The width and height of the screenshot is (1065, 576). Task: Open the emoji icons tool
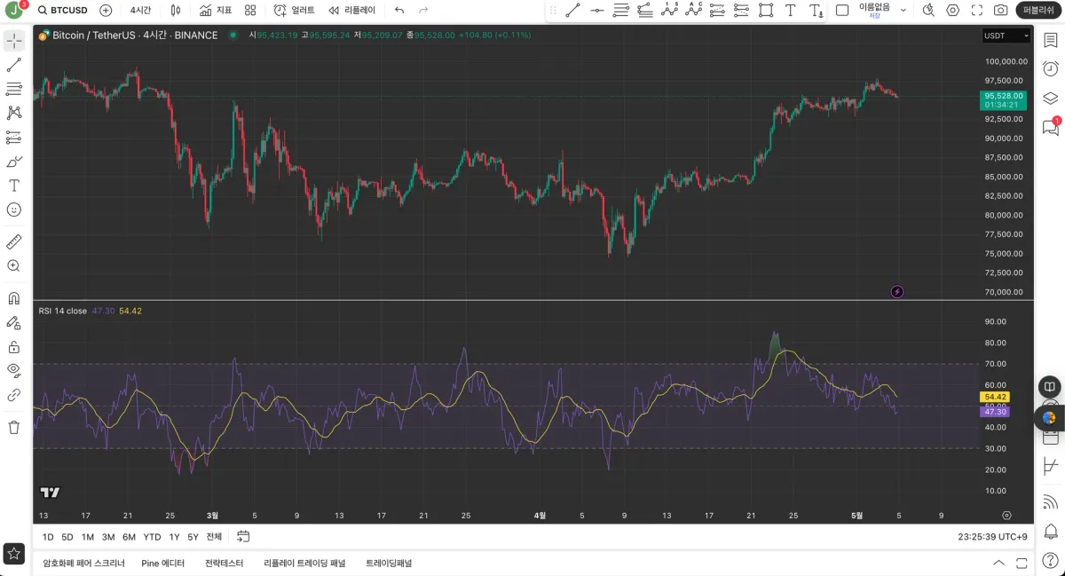(x=14, y=209)
